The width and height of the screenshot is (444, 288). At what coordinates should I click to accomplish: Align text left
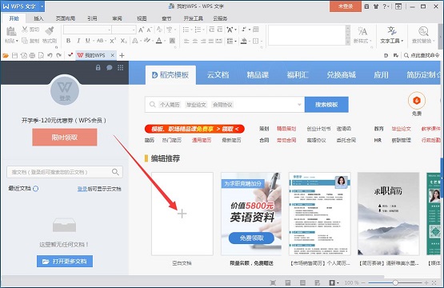tap(186, 41)
